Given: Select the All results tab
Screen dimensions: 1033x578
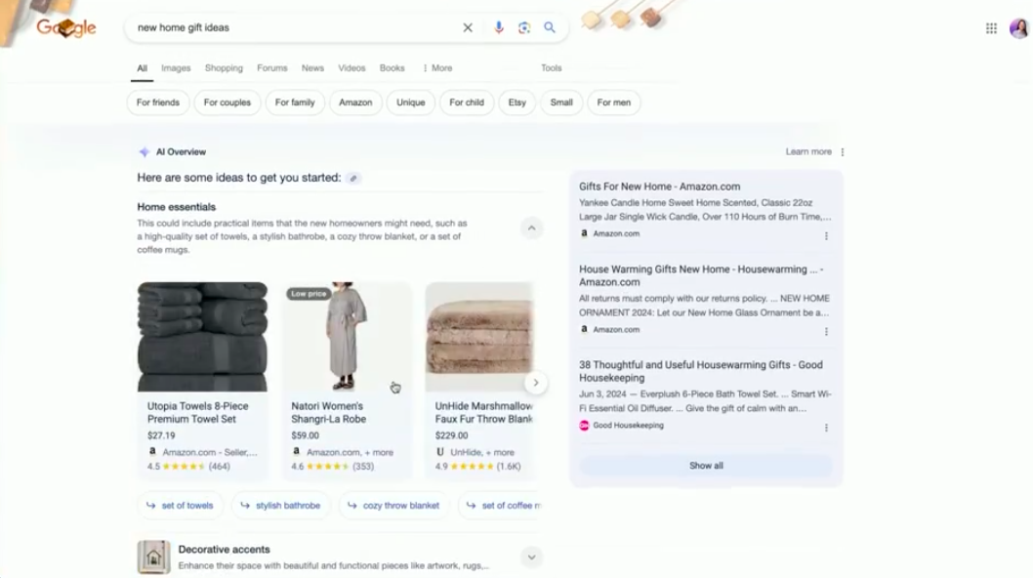Looking at the screenshot, I should (x=143, y=68).
